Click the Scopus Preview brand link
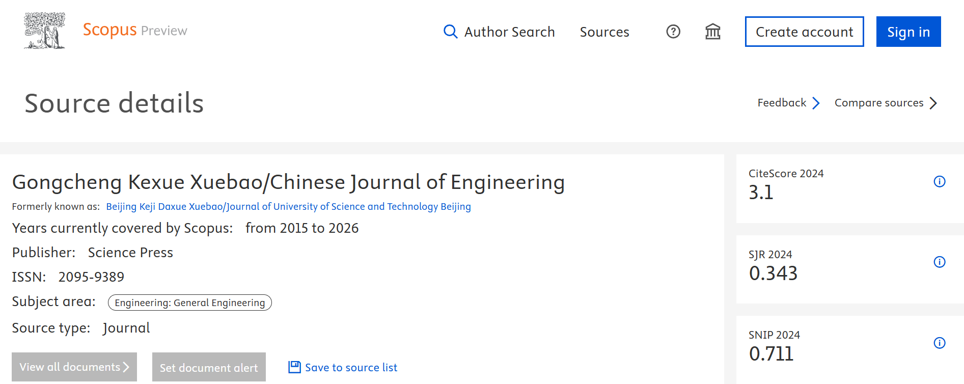Viewport: 964px width, 384px height. 135,30
